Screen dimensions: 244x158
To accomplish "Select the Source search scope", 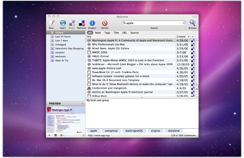I will click(x=135, y=33).
